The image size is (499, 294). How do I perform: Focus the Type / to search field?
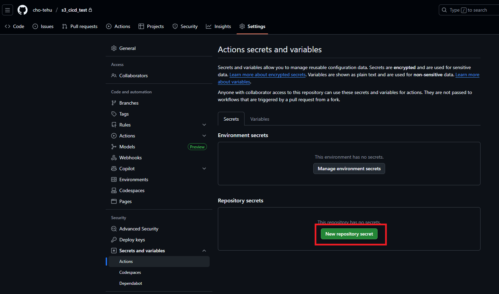(469, 10)
